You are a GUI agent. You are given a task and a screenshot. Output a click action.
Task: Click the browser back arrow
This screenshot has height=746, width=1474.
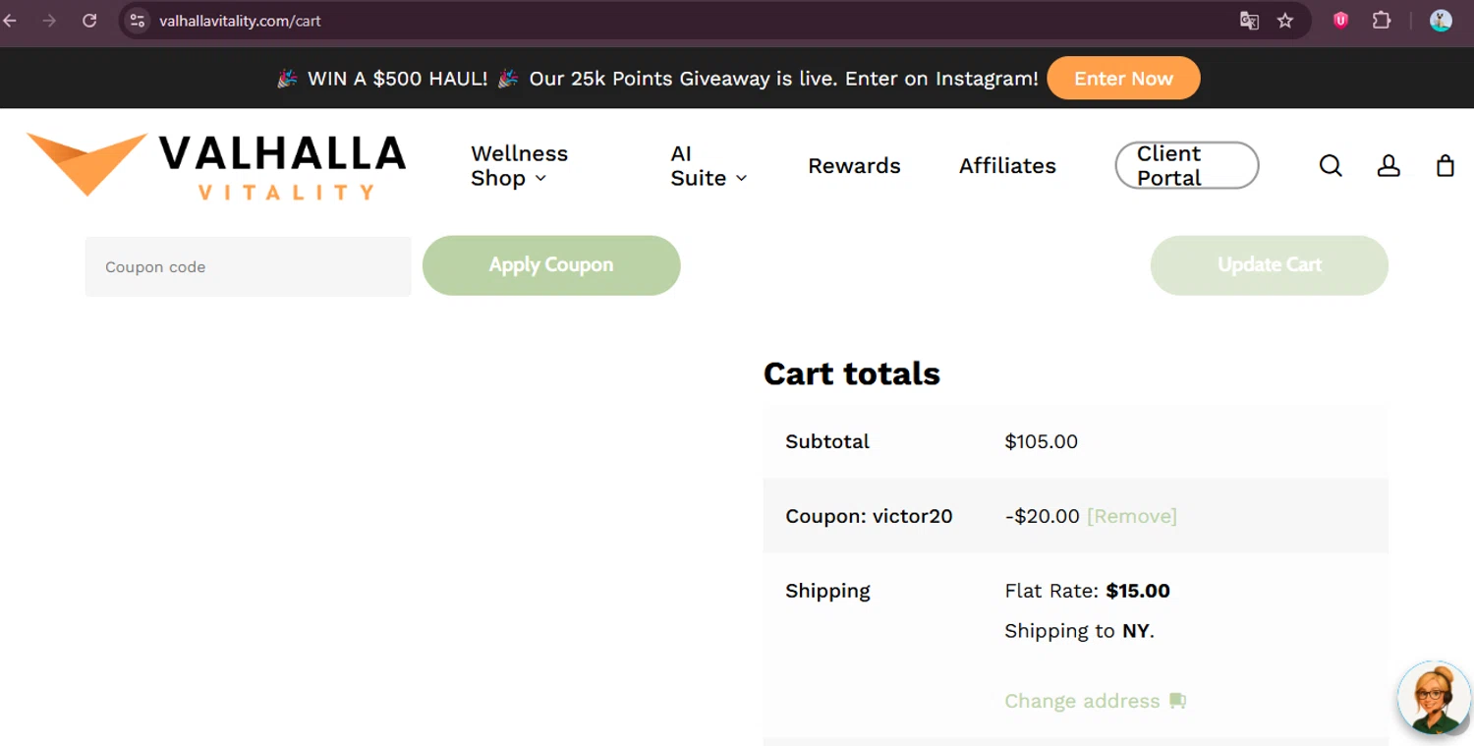(x=11, y=21)
